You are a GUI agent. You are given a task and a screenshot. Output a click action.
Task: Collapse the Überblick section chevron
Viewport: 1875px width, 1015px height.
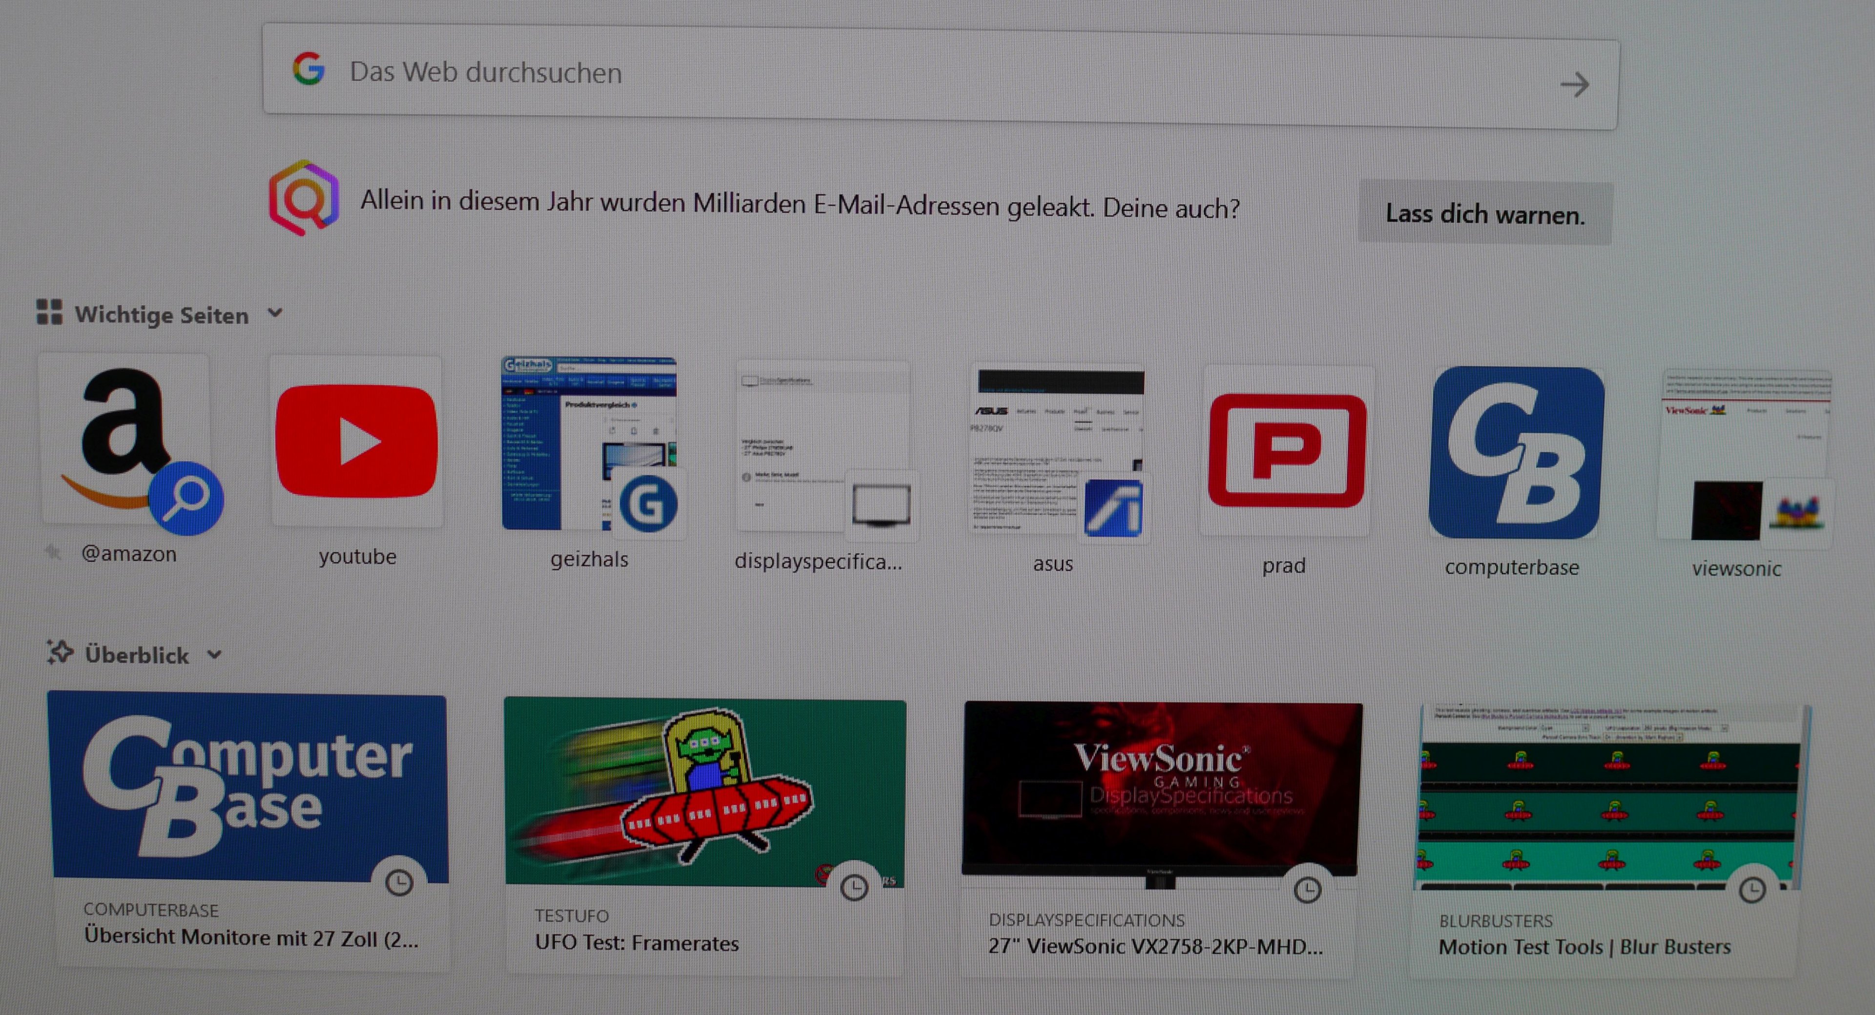[x=214, y=654]
